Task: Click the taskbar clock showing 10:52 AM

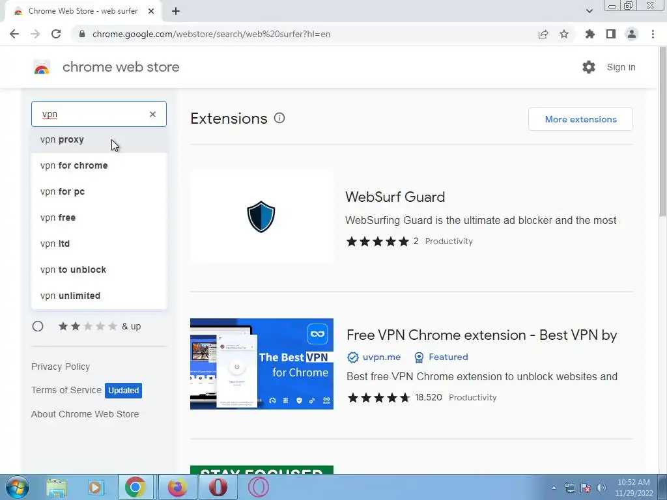Action: pyautogui.click(x=633, y=488)
